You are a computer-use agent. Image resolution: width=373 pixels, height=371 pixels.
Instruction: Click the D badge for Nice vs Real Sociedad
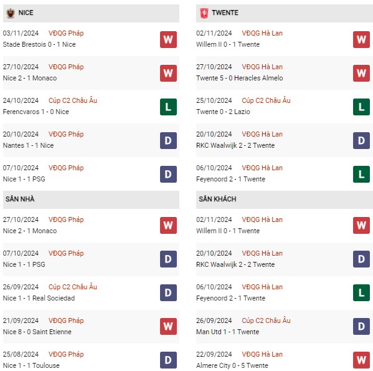[168, 292]
